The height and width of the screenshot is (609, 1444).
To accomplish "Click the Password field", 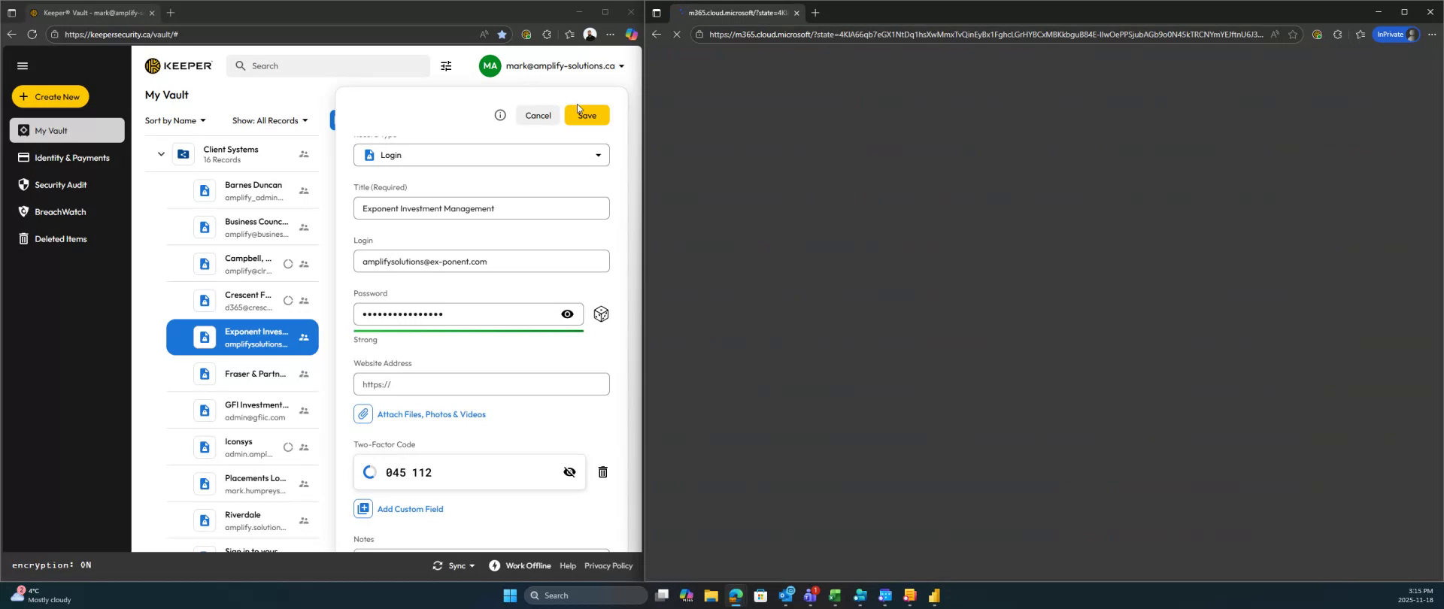I will click(469, 314).
